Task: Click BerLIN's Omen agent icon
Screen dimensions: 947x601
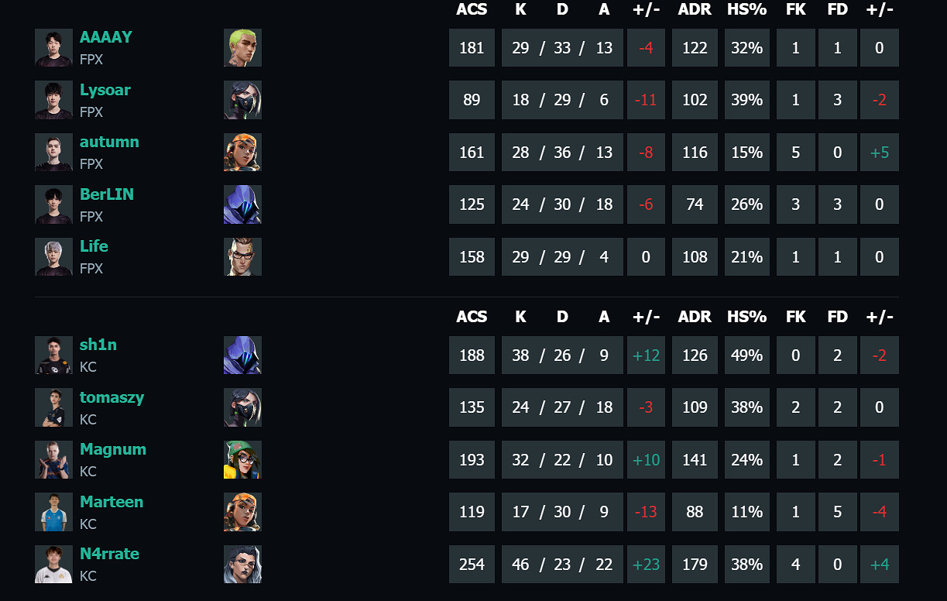Action: click(x=242, y=204)
